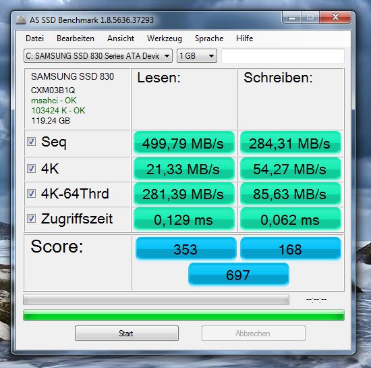This screenshot has height=368, width=371.
Task: Click the 4K-64Thrd read result 281,39 MB/s
Action: click(184, 194)
